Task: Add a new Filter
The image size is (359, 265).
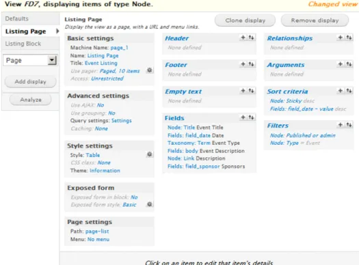Action: [x=341, y=124]
